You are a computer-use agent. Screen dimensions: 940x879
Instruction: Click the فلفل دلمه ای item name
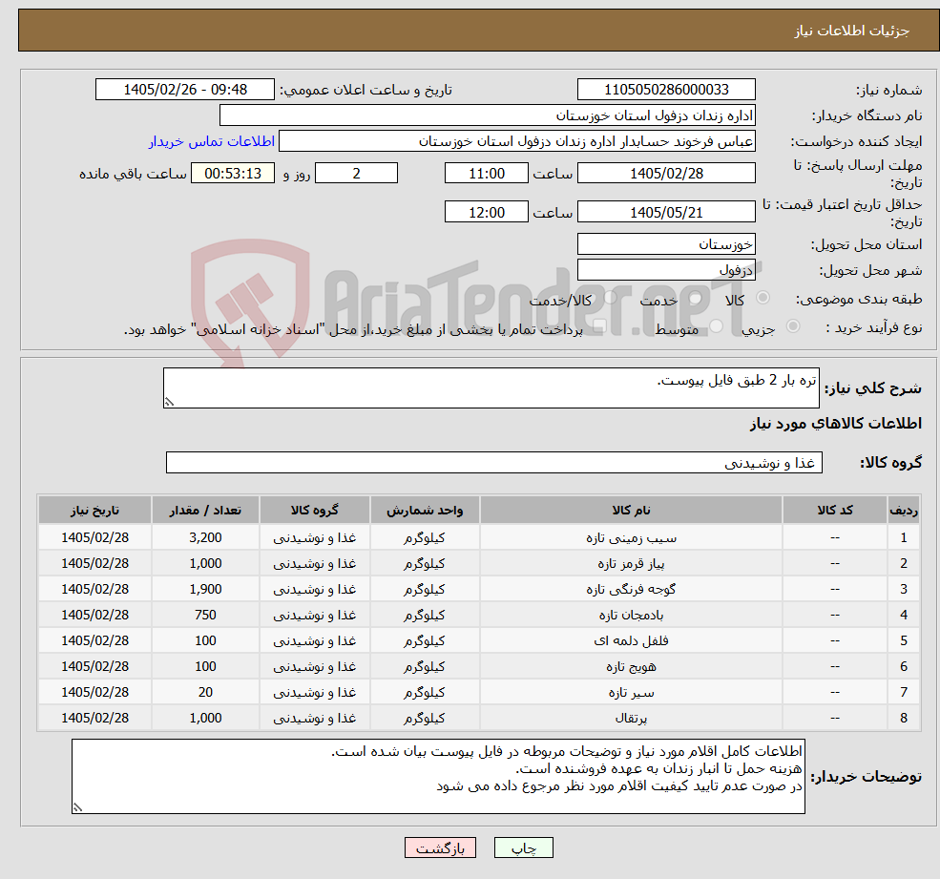pyautogui.click(x=631, y=641)
